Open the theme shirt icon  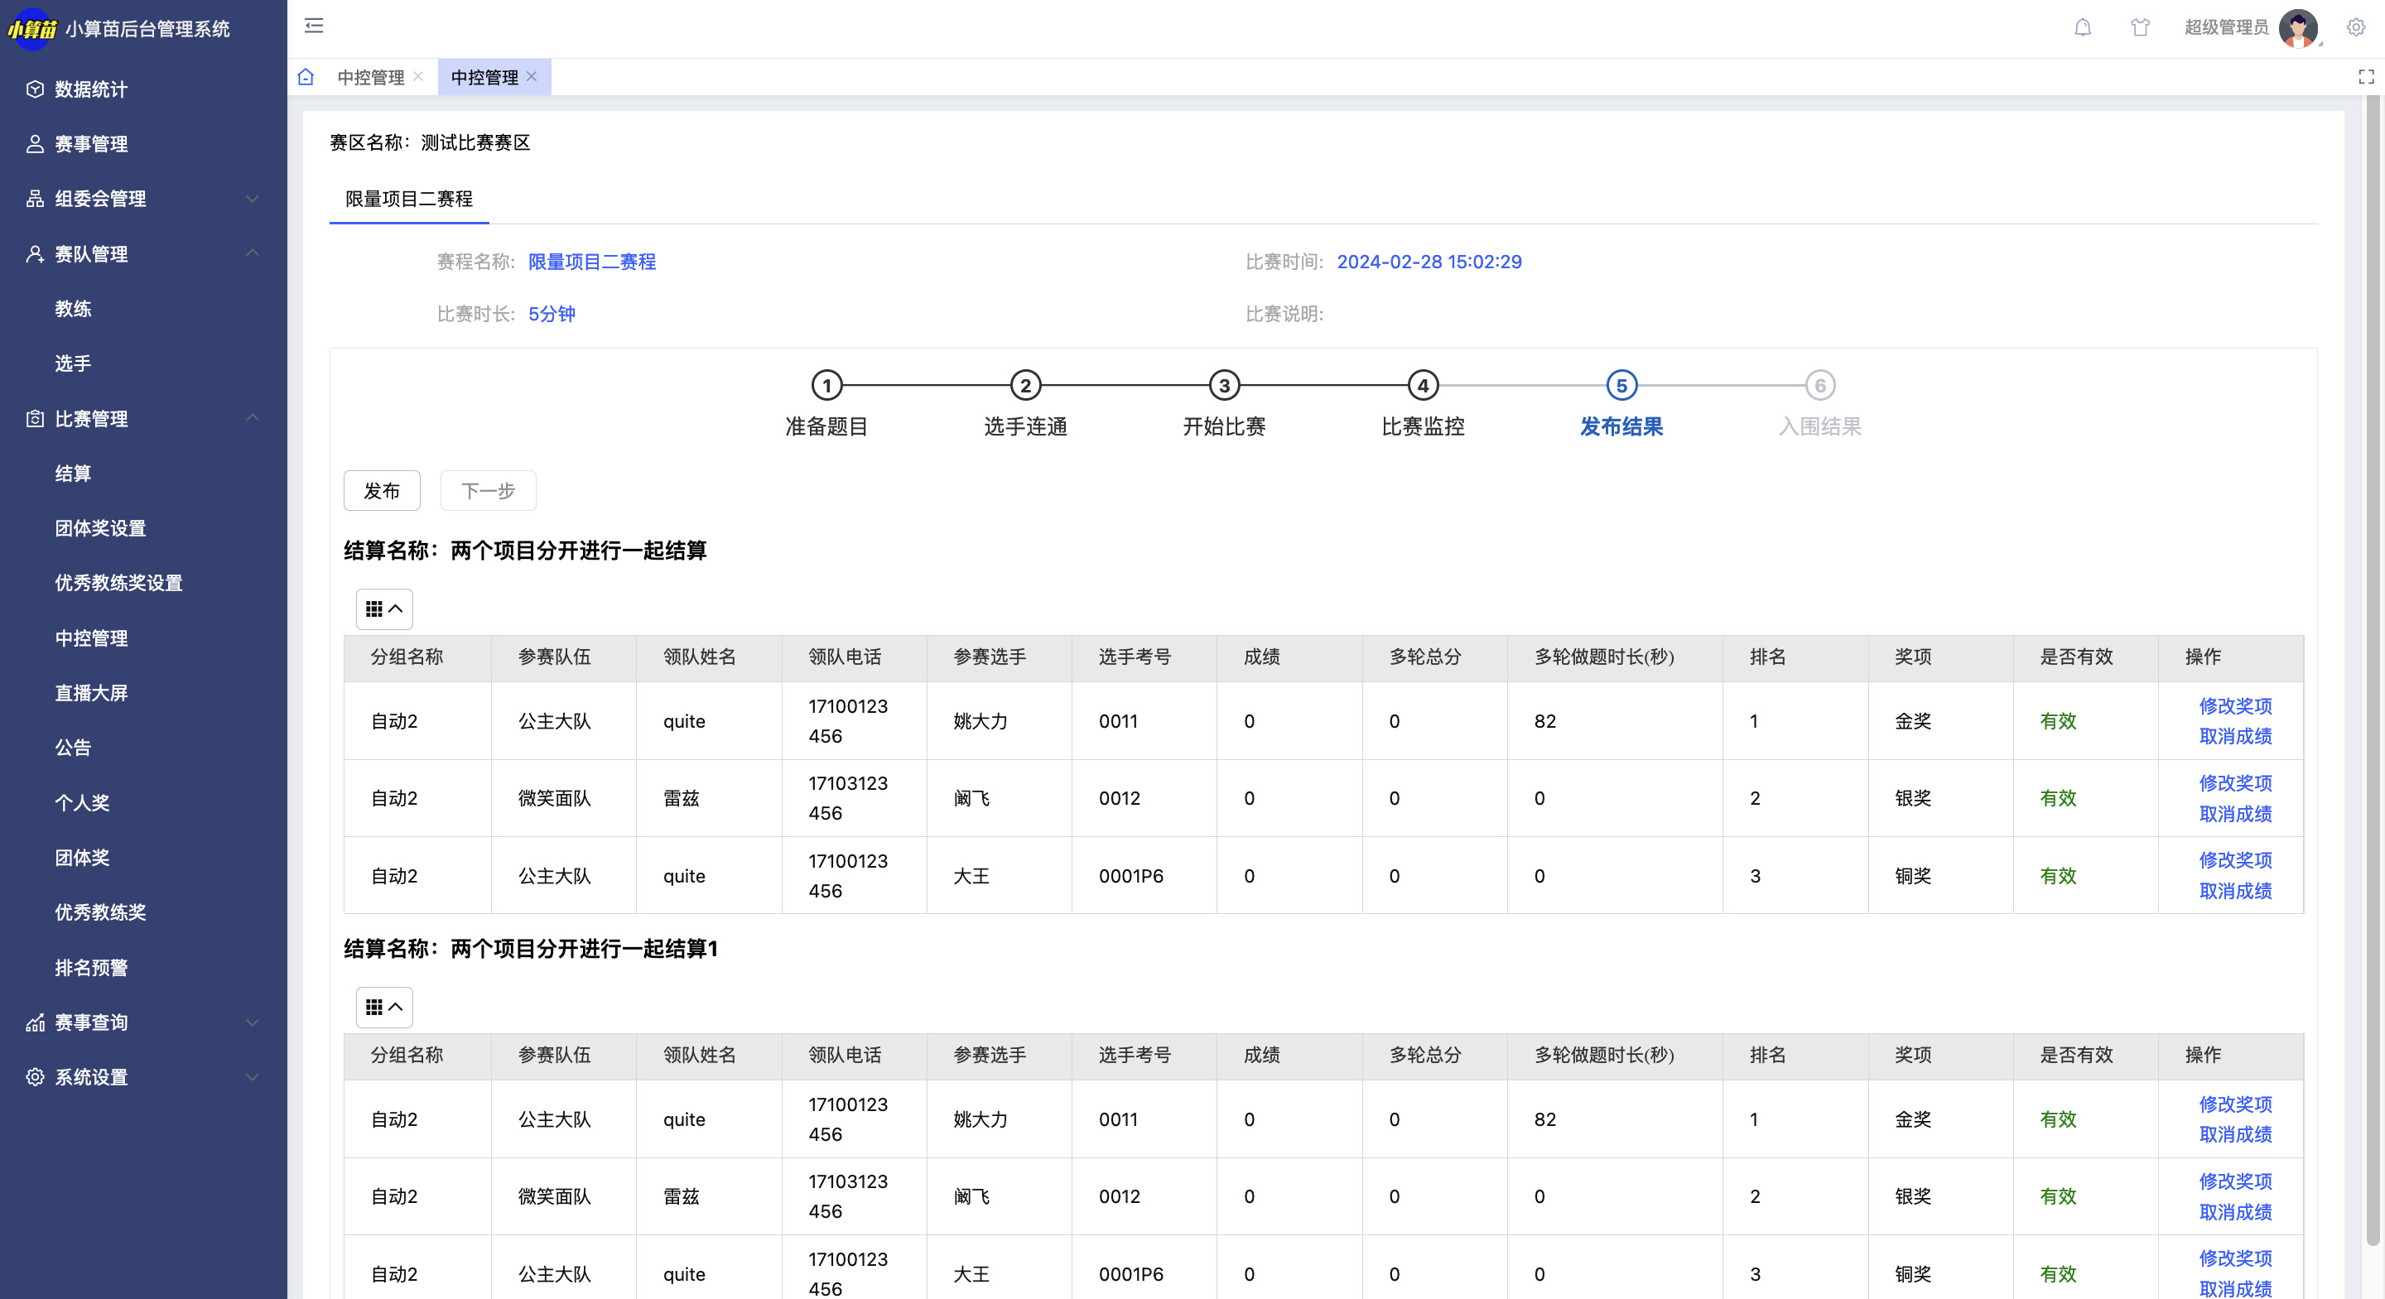(x=2140, y=26)
